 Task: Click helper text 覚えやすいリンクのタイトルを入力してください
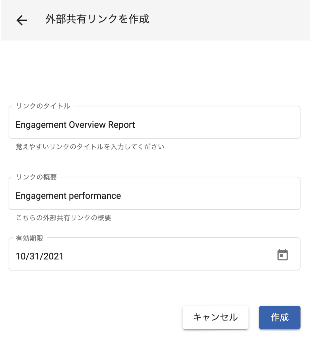click(90, 147)
